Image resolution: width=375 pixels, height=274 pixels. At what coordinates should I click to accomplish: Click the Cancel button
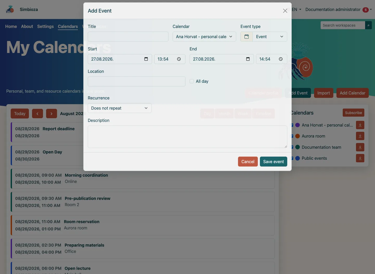pos(248,162)
